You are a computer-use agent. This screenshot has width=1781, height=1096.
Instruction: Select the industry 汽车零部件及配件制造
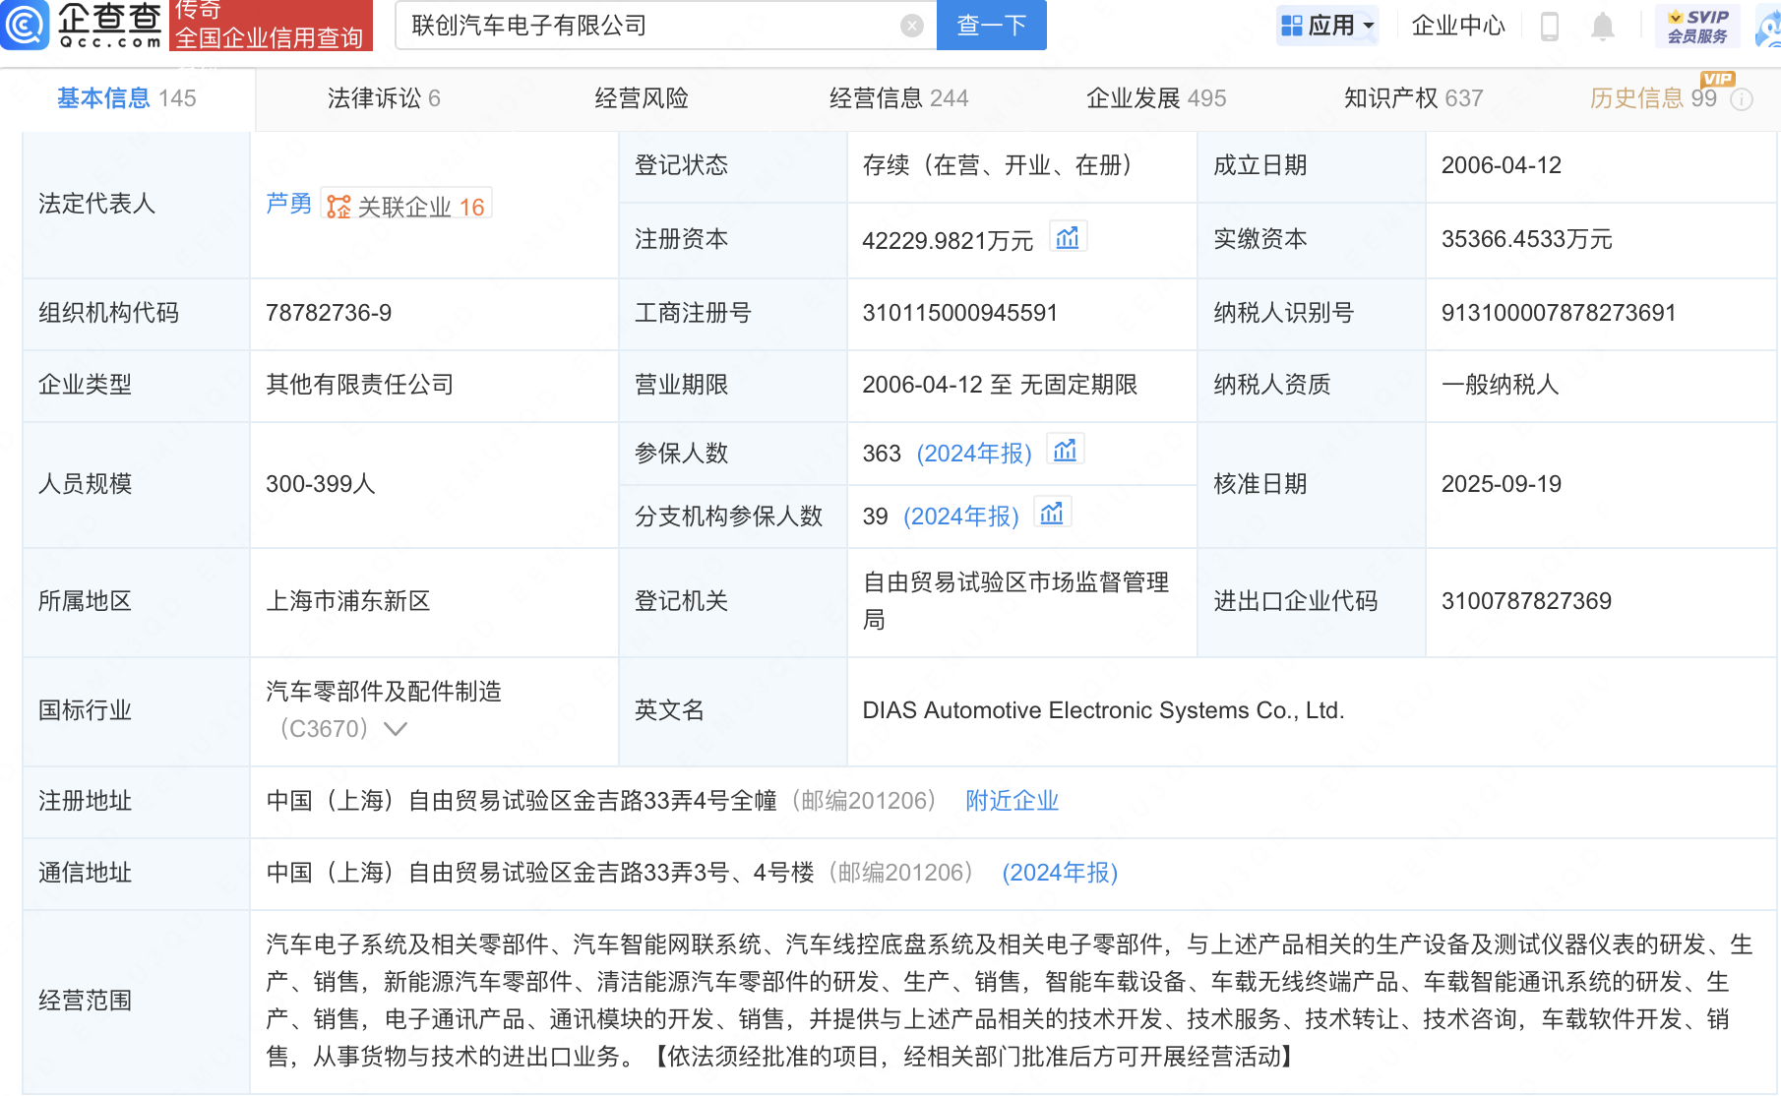click(x=384, y=692)
